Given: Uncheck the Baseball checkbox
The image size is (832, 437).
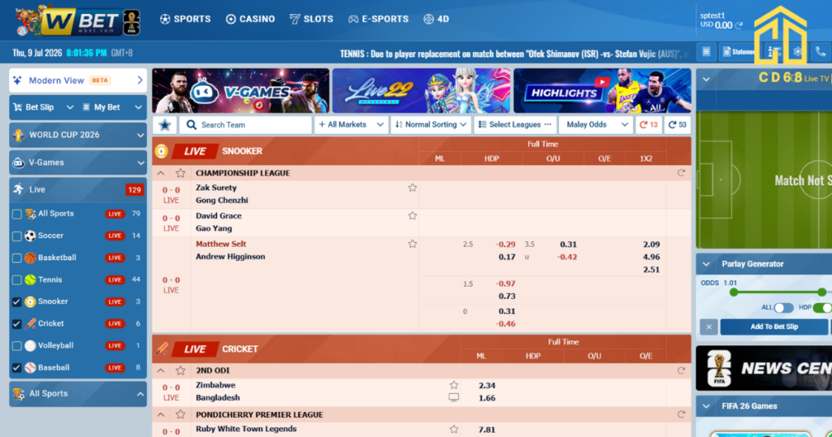Looking at the screenshot, I should click(x=17, y=368).
